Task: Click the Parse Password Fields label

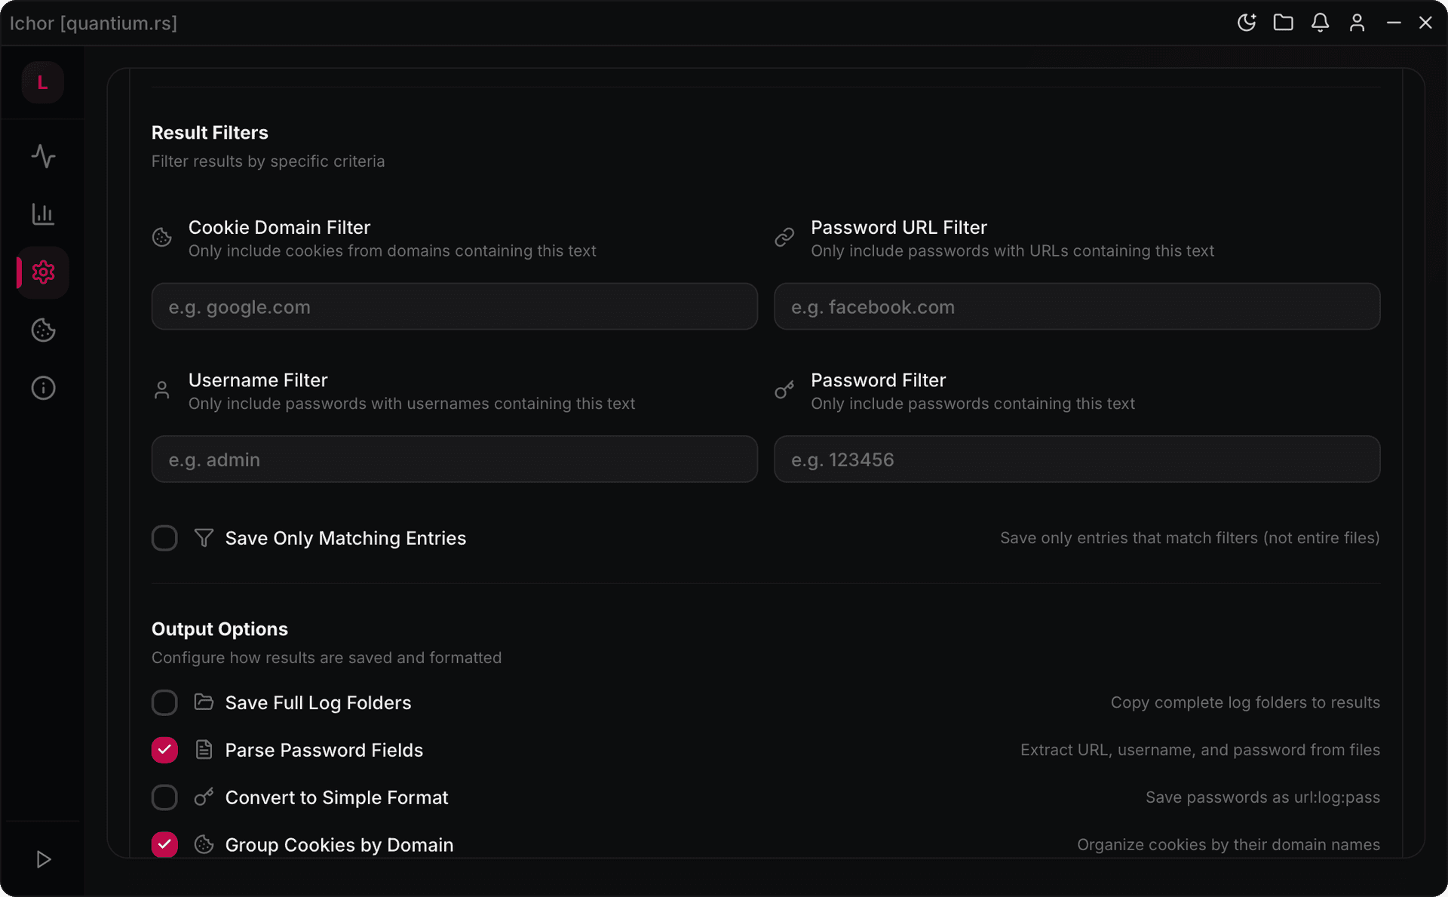Action: click(x=324, y=750)
